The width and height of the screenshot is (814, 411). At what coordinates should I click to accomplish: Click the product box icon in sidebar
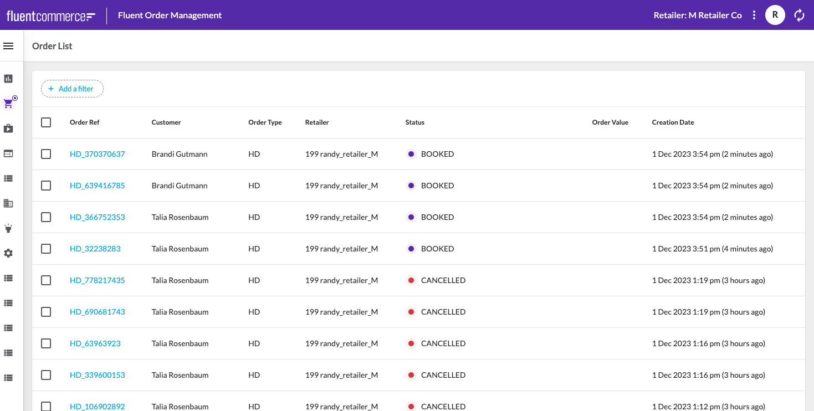[8, 129]
